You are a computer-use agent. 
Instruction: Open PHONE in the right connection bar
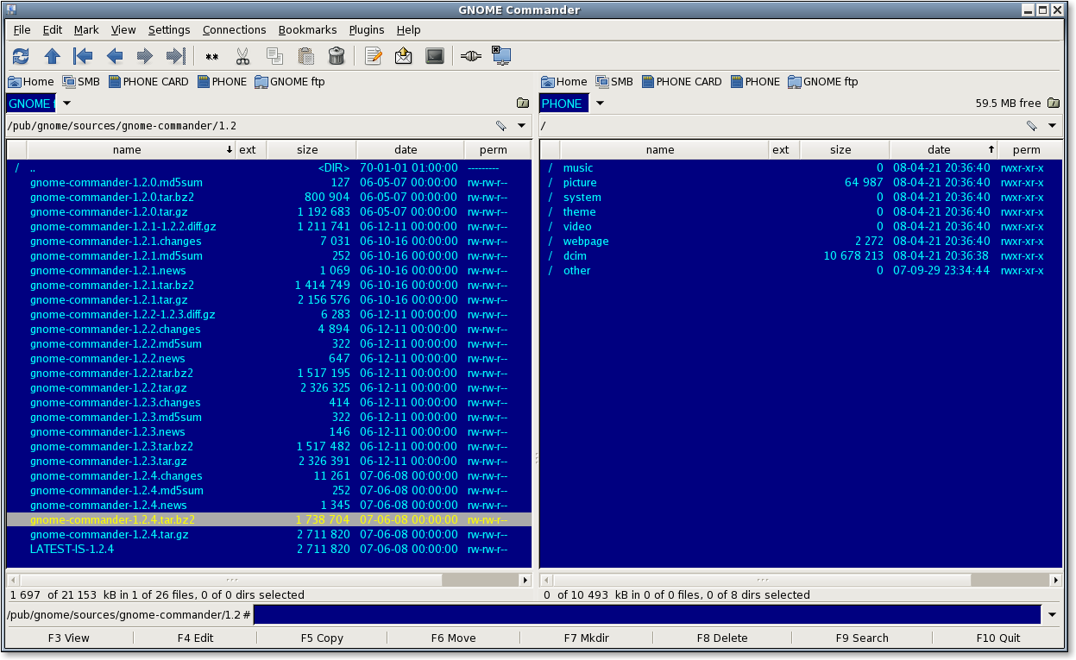pyautogui.click(x=756, y=82)
